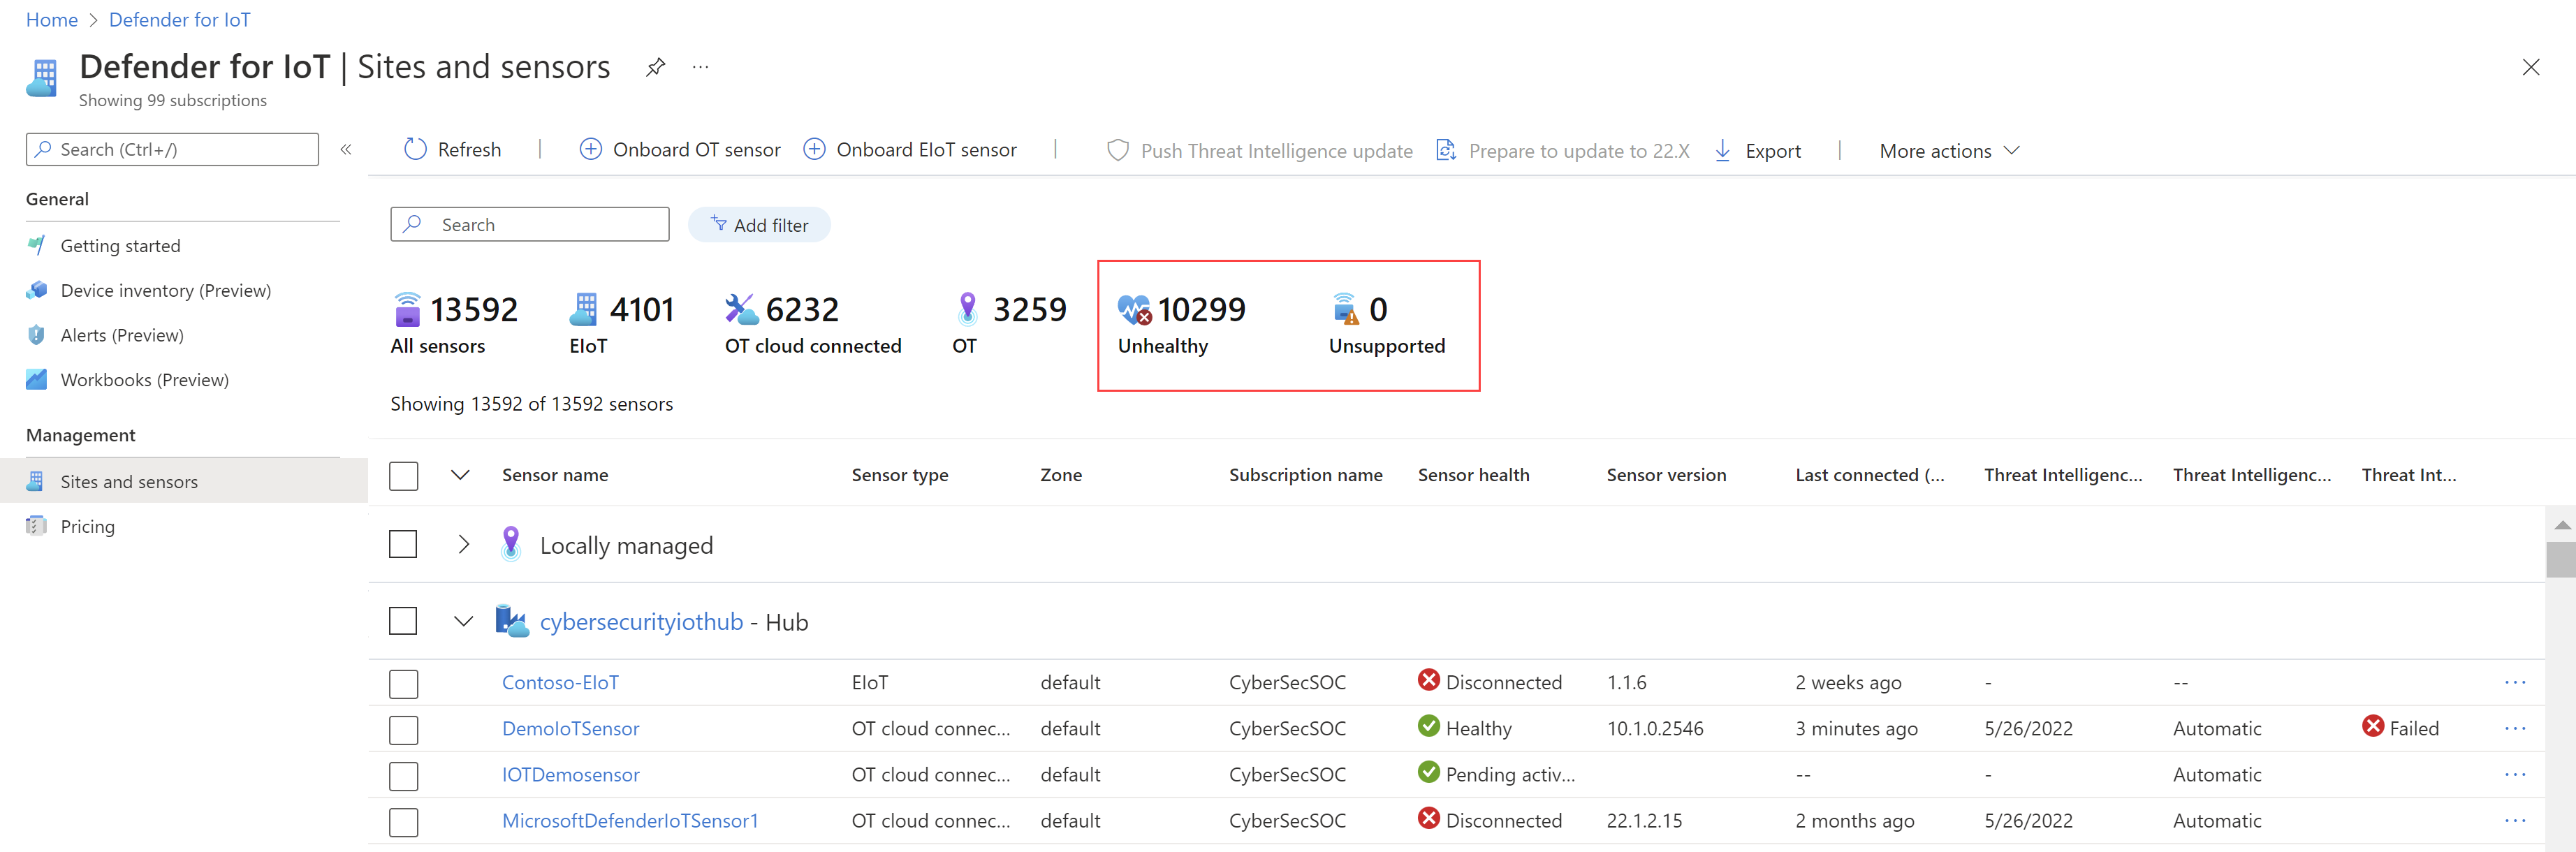Click the pin icon beside the page title
The image size is (2576, 852).
[655, 67]
